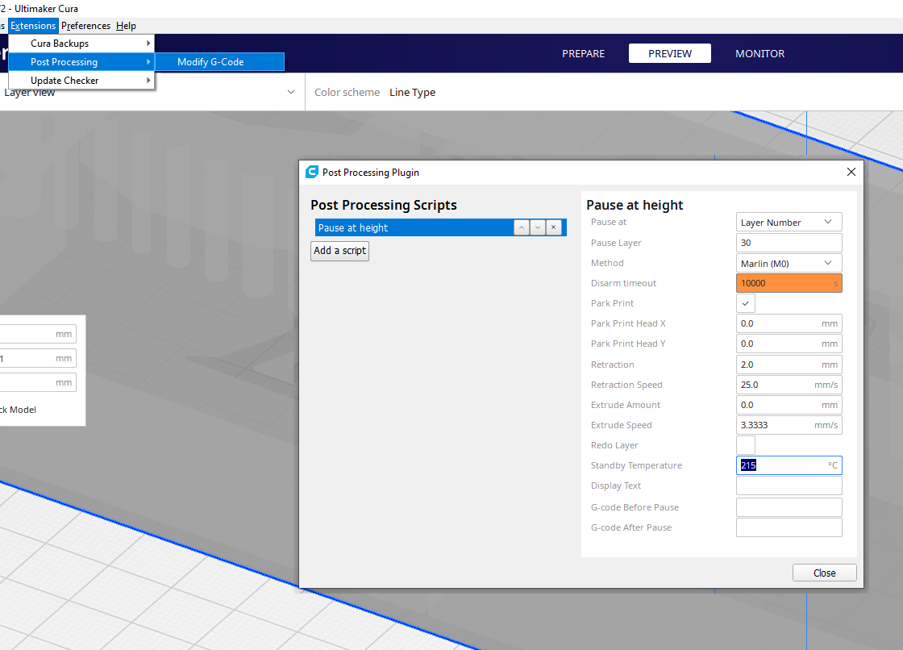Click the Post Processing Scripts heading
This screenshot has height=650, width=903.
pos(384,205)
